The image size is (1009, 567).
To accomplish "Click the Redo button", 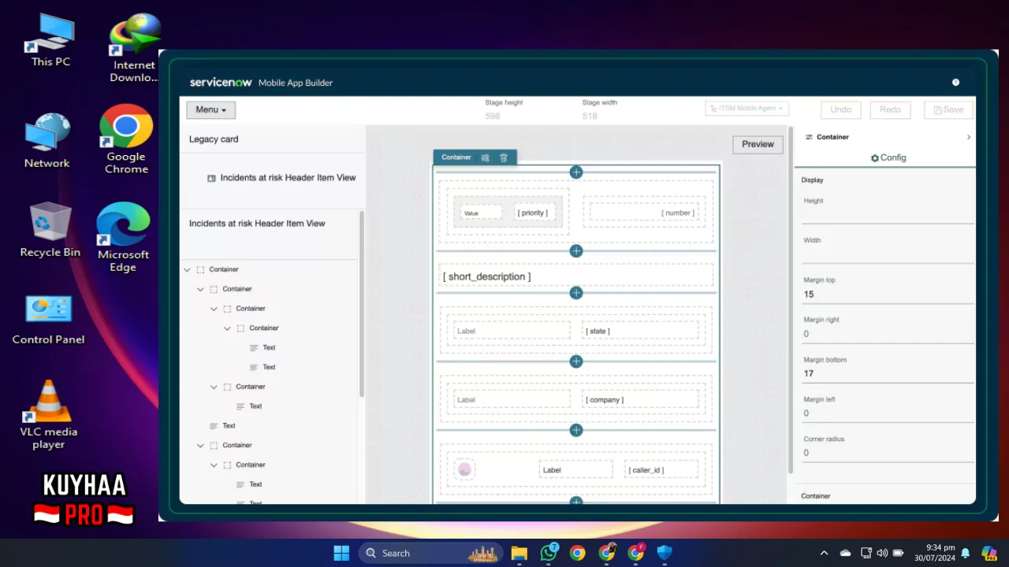I will point(890,109).
